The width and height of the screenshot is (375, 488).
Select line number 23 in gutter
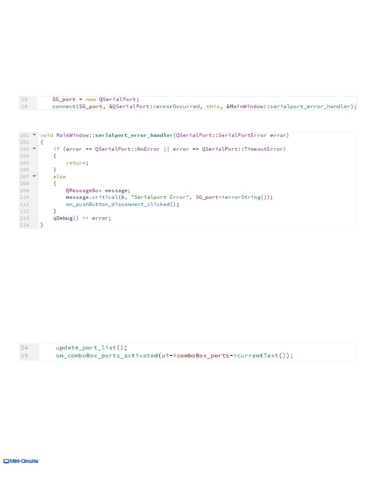click(24, 99)
